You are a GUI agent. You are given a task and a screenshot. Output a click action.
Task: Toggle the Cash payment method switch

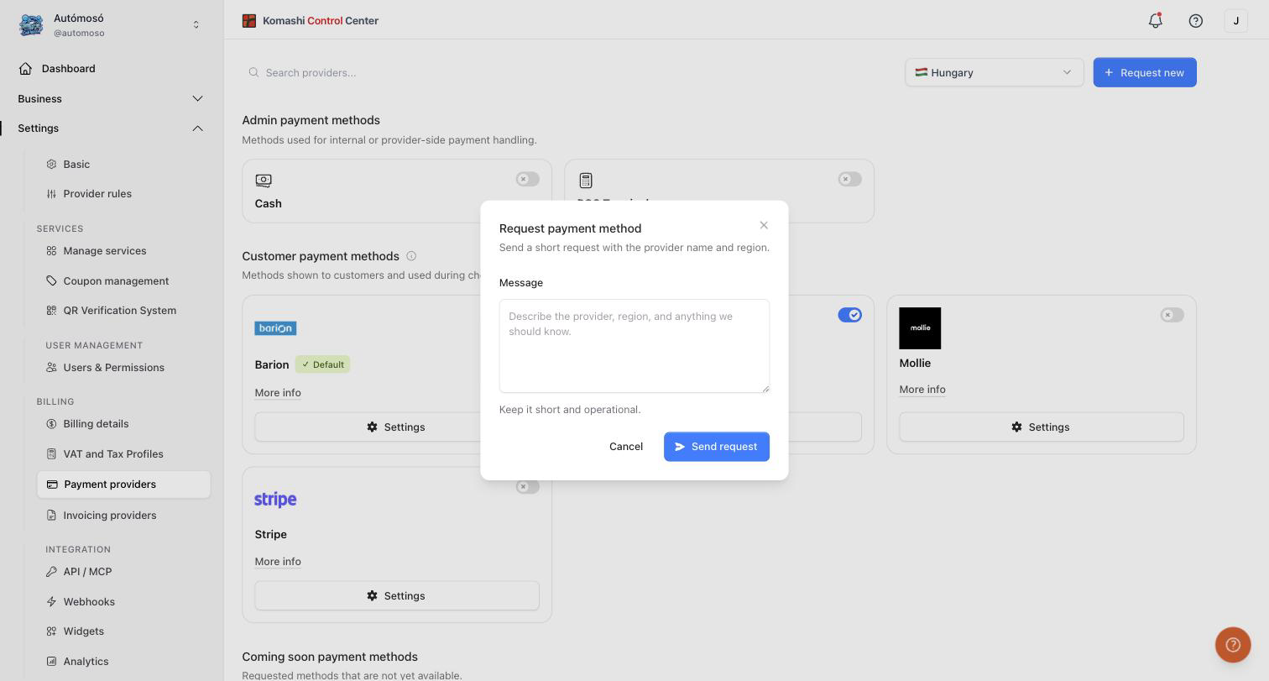coord(528,179)
